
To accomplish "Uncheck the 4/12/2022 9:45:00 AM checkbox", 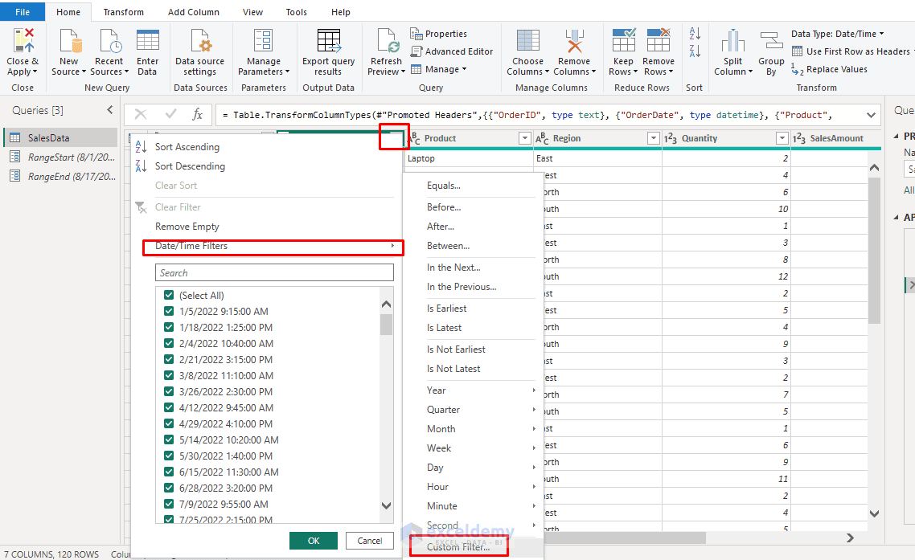I will coord(169,407).
